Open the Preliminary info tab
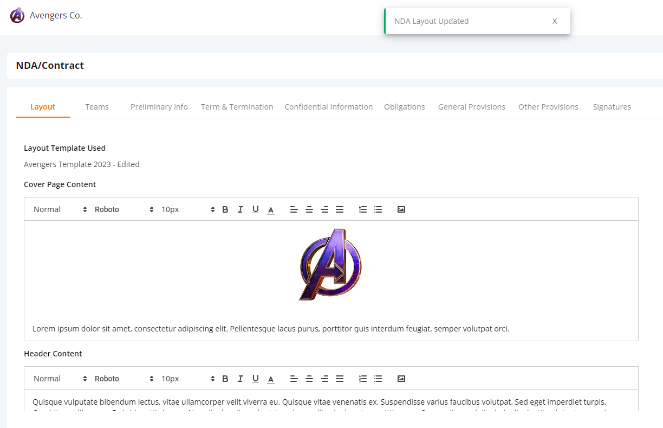Viewport: 663px width, 428px height. pos(159,107)
